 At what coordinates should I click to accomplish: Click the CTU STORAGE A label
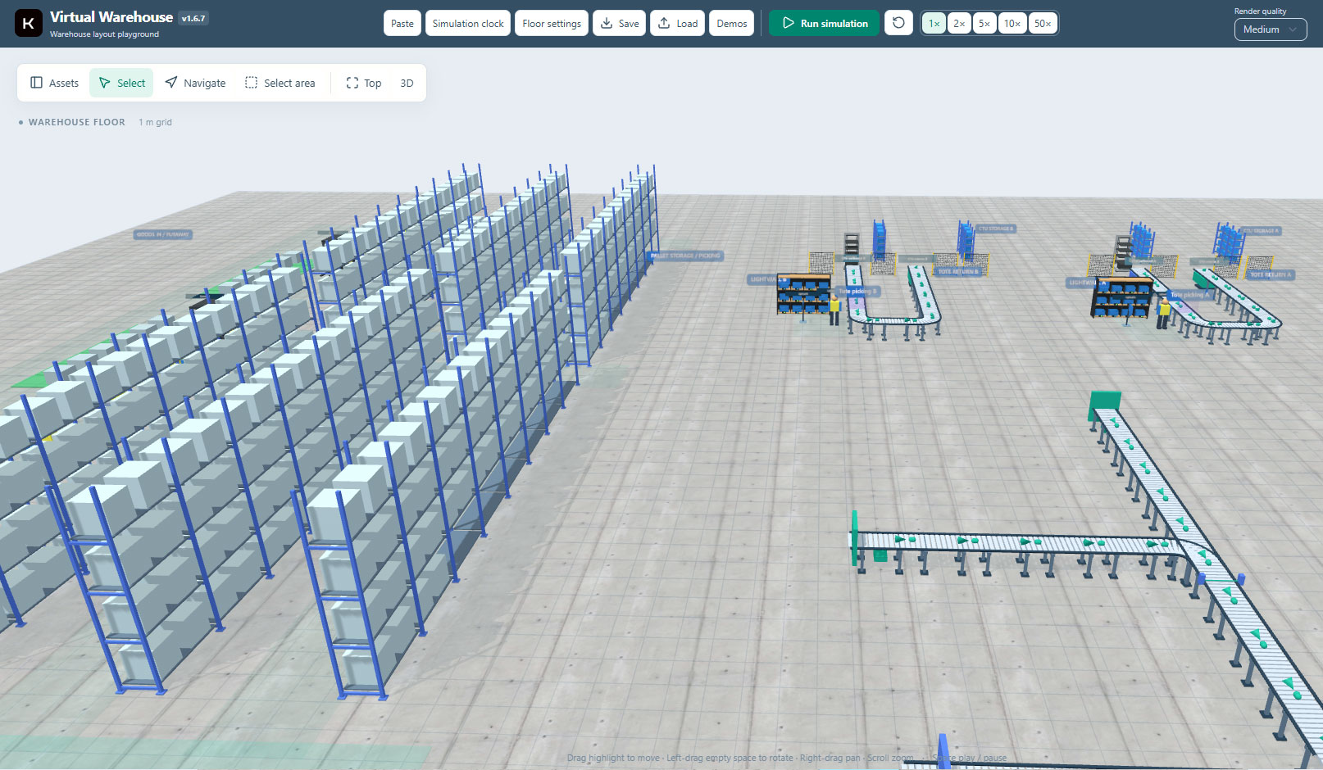1261,231
